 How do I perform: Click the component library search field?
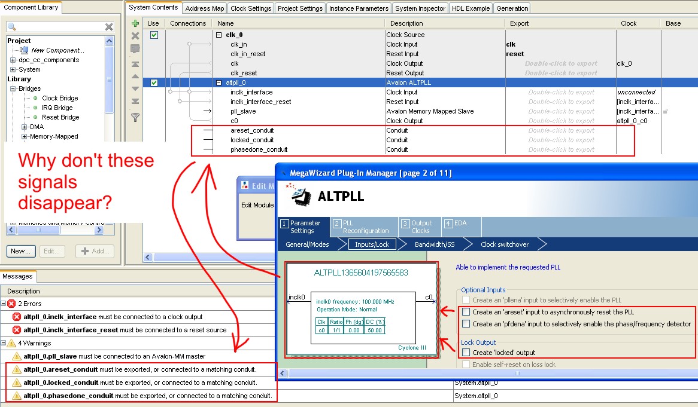coord(60,27)
